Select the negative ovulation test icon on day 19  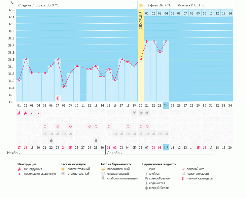(x=134, y=113)
